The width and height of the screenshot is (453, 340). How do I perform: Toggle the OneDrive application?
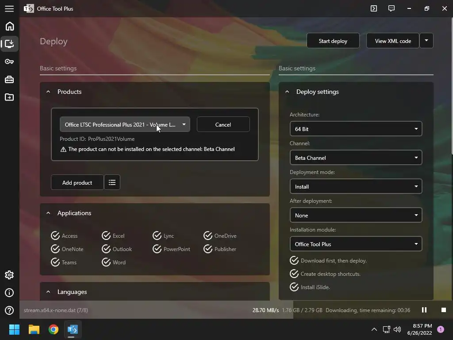point(220,236)
